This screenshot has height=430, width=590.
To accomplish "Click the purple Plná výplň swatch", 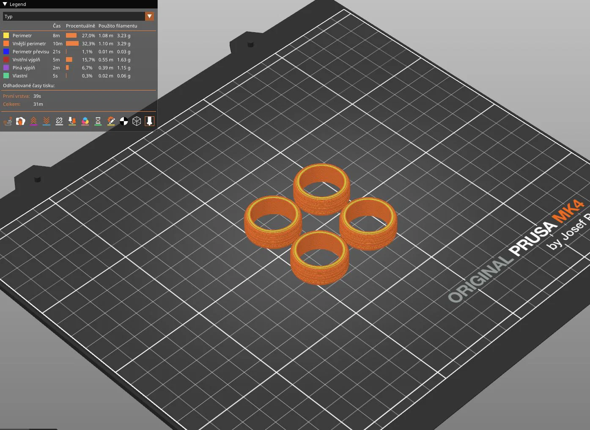I will (x=6, y=68).
